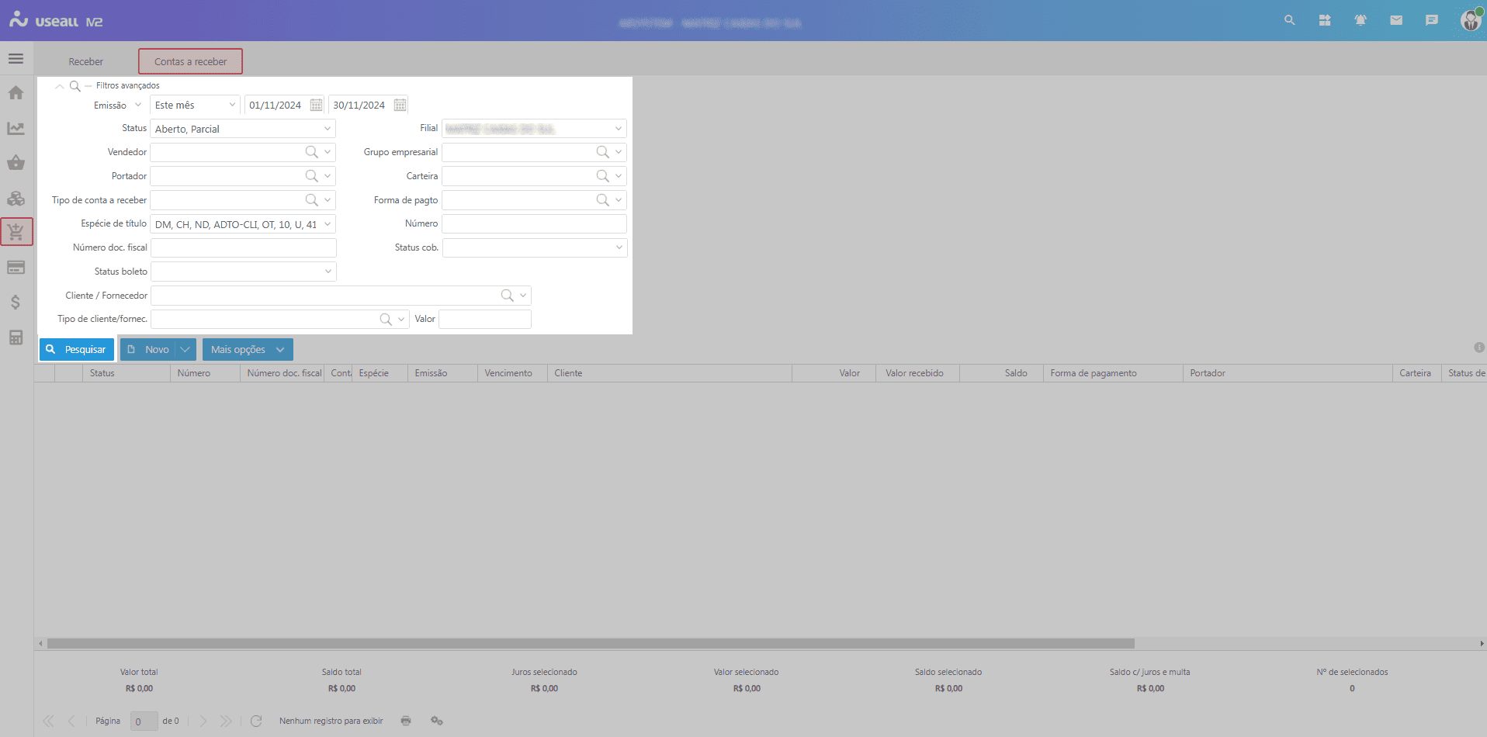Click the refresh icon in pagination bar

256,721
